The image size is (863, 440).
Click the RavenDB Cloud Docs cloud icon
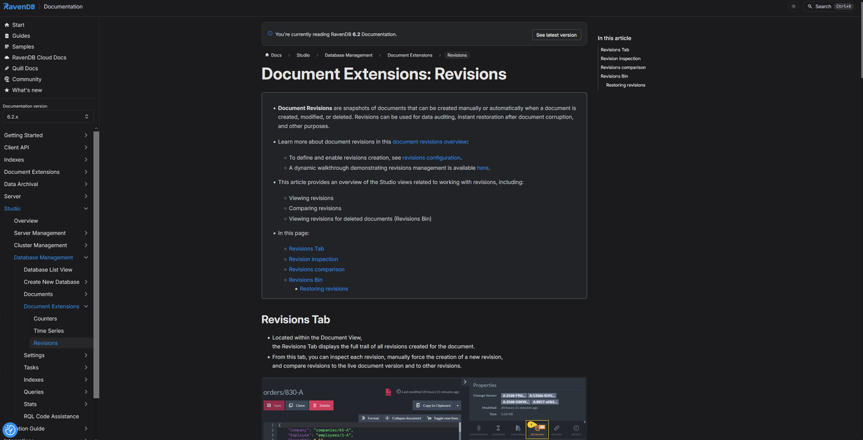click(7, 57)
